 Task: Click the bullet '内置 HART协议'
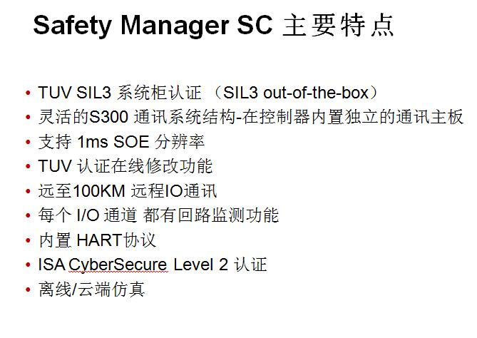pyautogui.click(x=98, y=240)
